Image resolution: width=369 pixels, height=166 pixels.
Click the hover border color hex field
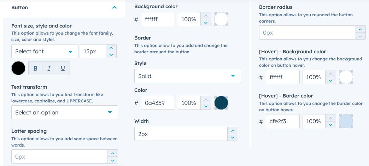pos(282,121)
